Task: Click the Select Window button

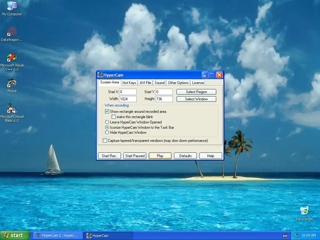Action: pos(196,99)
